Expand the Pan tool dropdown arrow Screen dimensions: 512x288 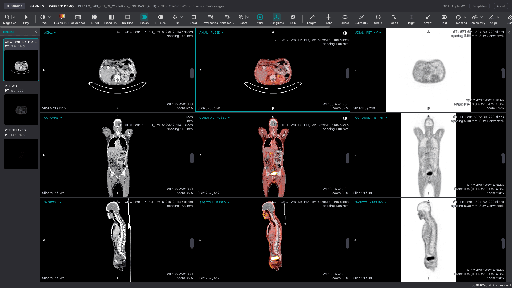pos(182,17)
